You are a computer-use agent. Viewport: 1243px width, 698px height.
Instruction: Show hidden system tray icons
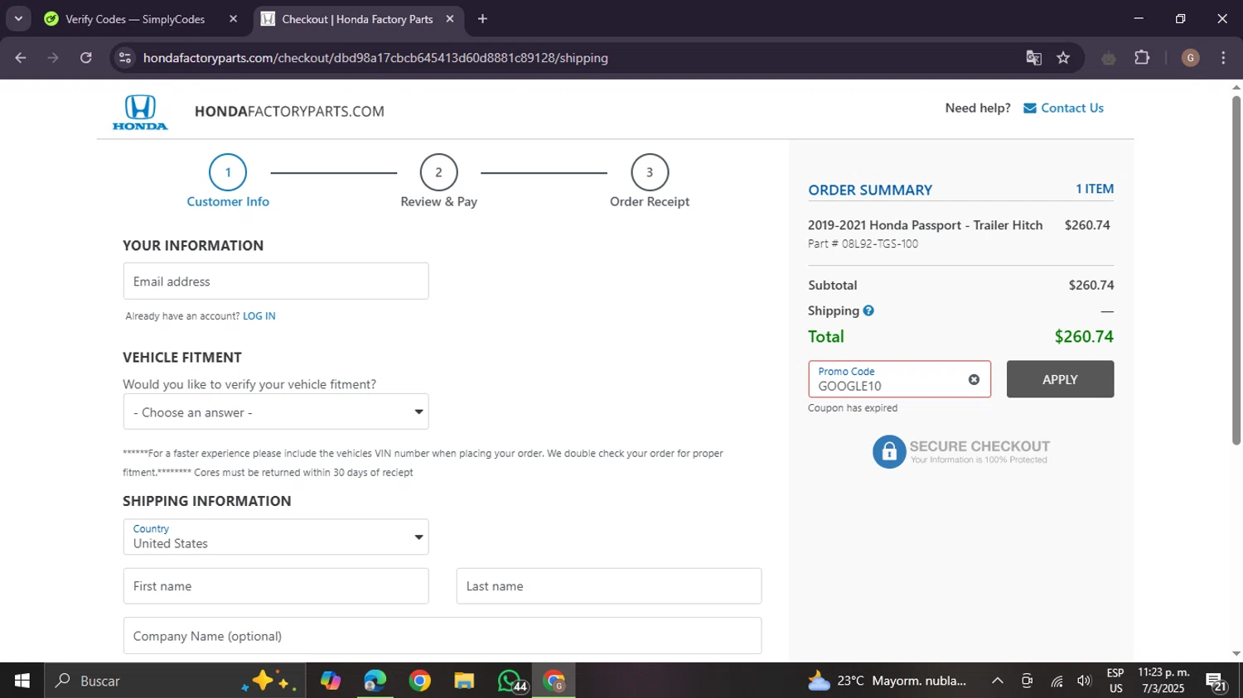point(998,681)
